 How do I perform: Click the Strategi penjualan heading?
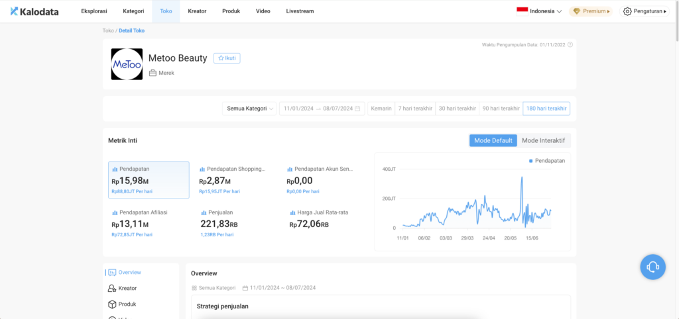[x=223, y=306]
